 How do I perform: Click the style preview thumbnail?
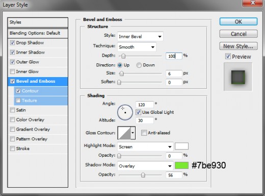click(x=238, y=77)
